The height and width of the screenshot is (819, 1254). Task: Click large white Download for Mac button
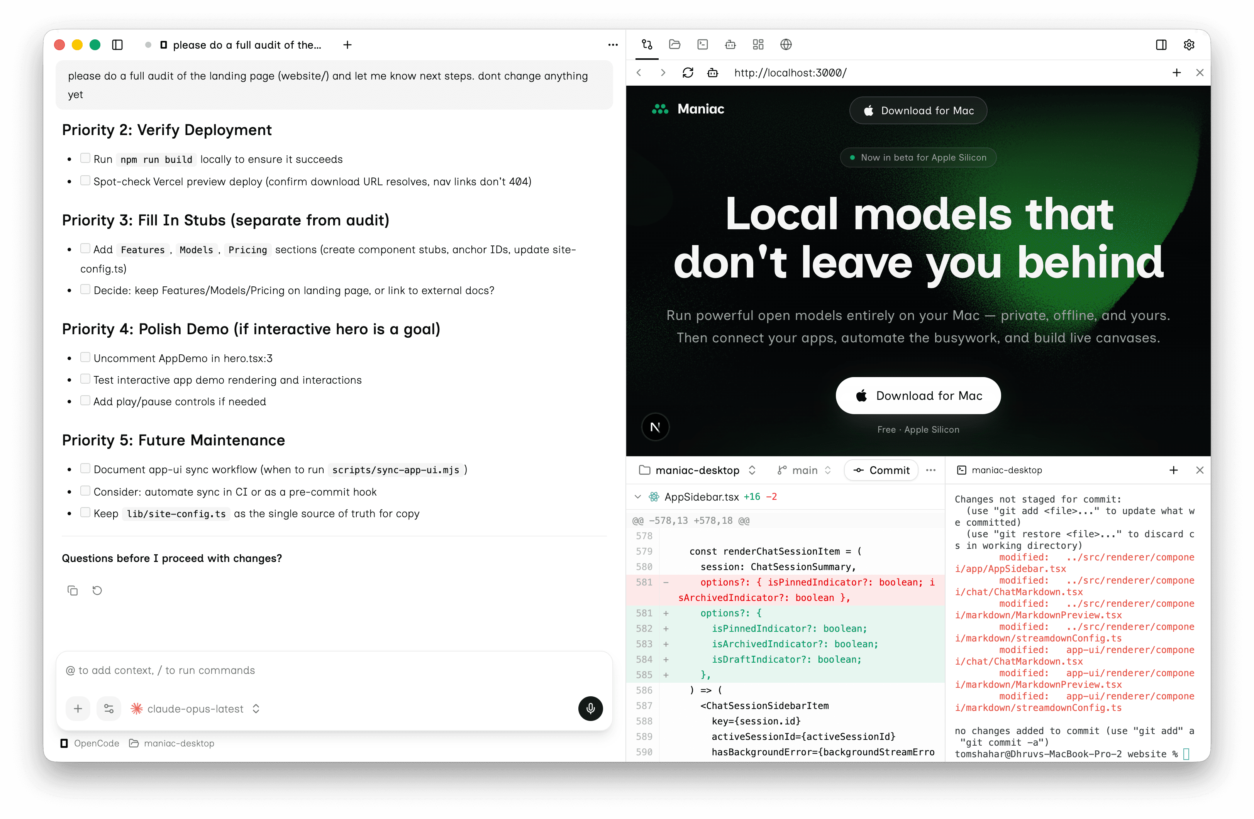(918, 396)
